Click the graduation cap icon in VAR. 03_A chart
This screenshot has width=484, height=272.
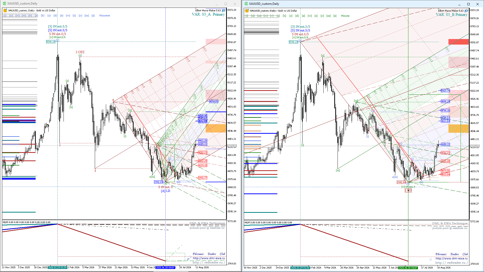point(224,11)
